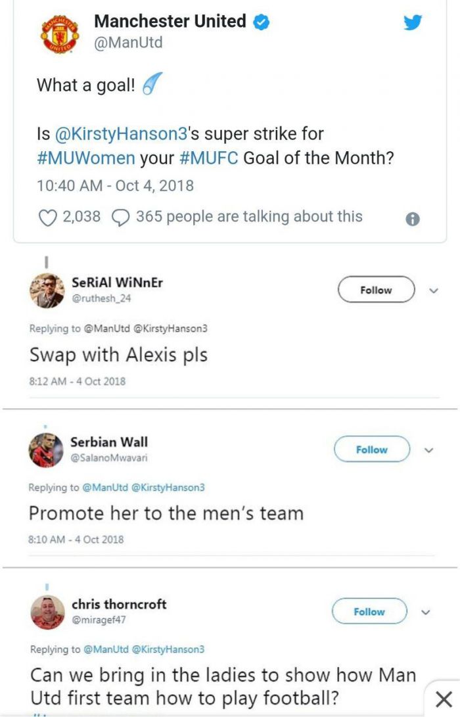
Task: Follow the chris thorncroft account
Action: point(369,611)
